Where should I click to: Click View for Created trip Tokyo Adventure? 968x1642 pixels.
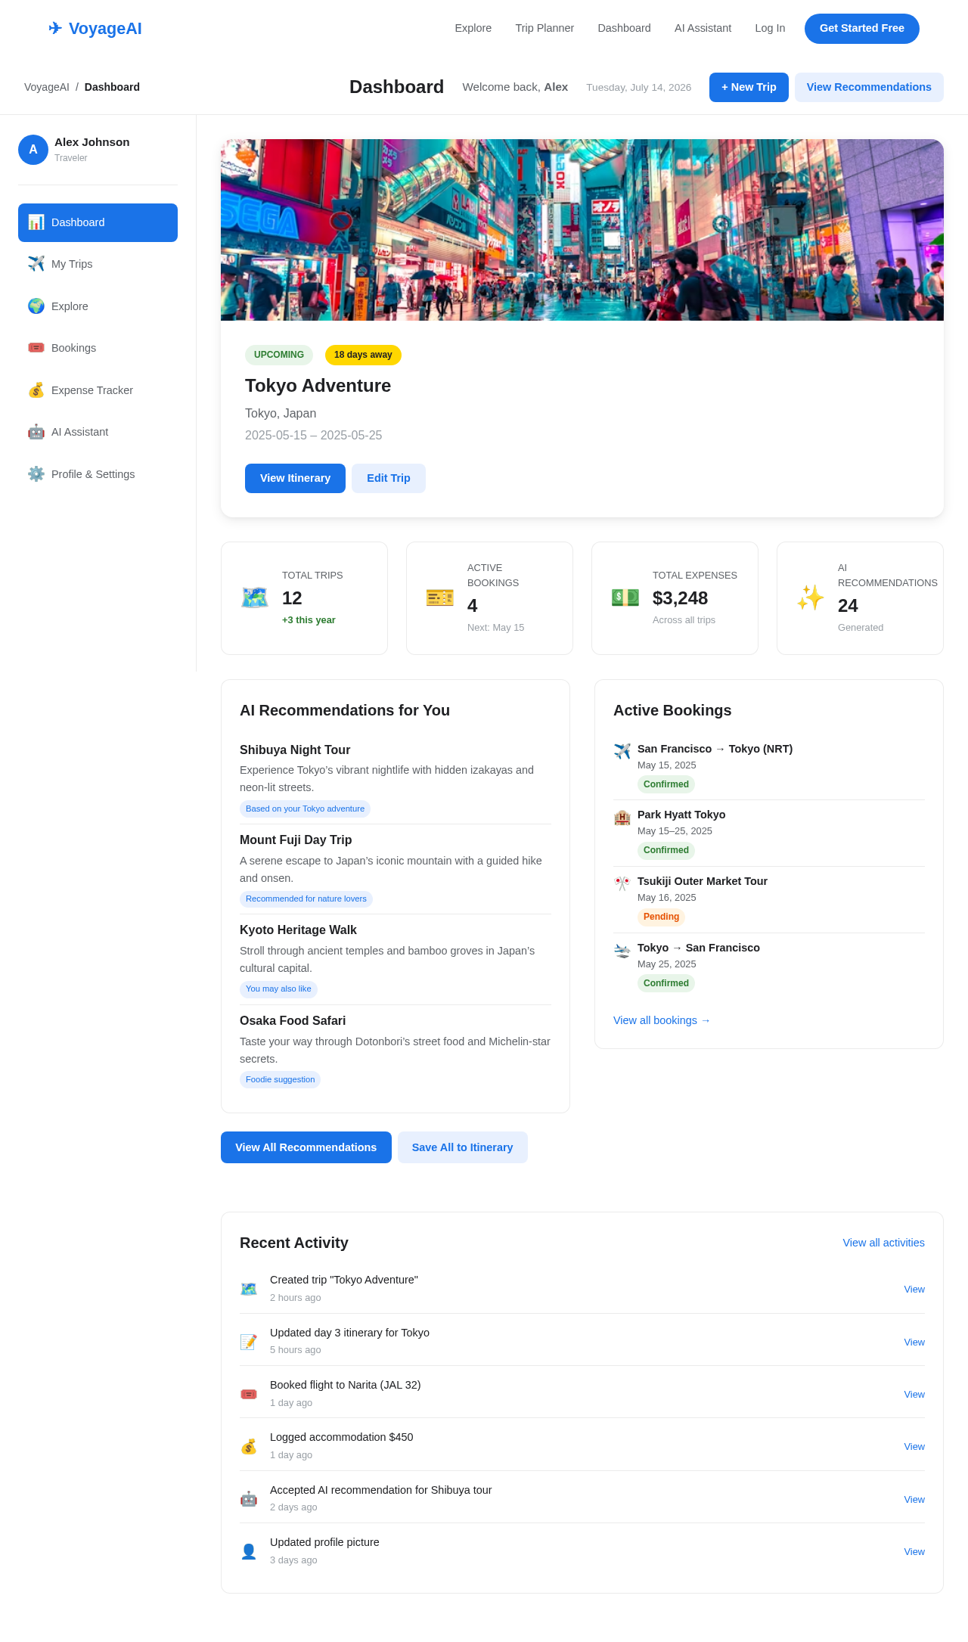(914, 1290)
